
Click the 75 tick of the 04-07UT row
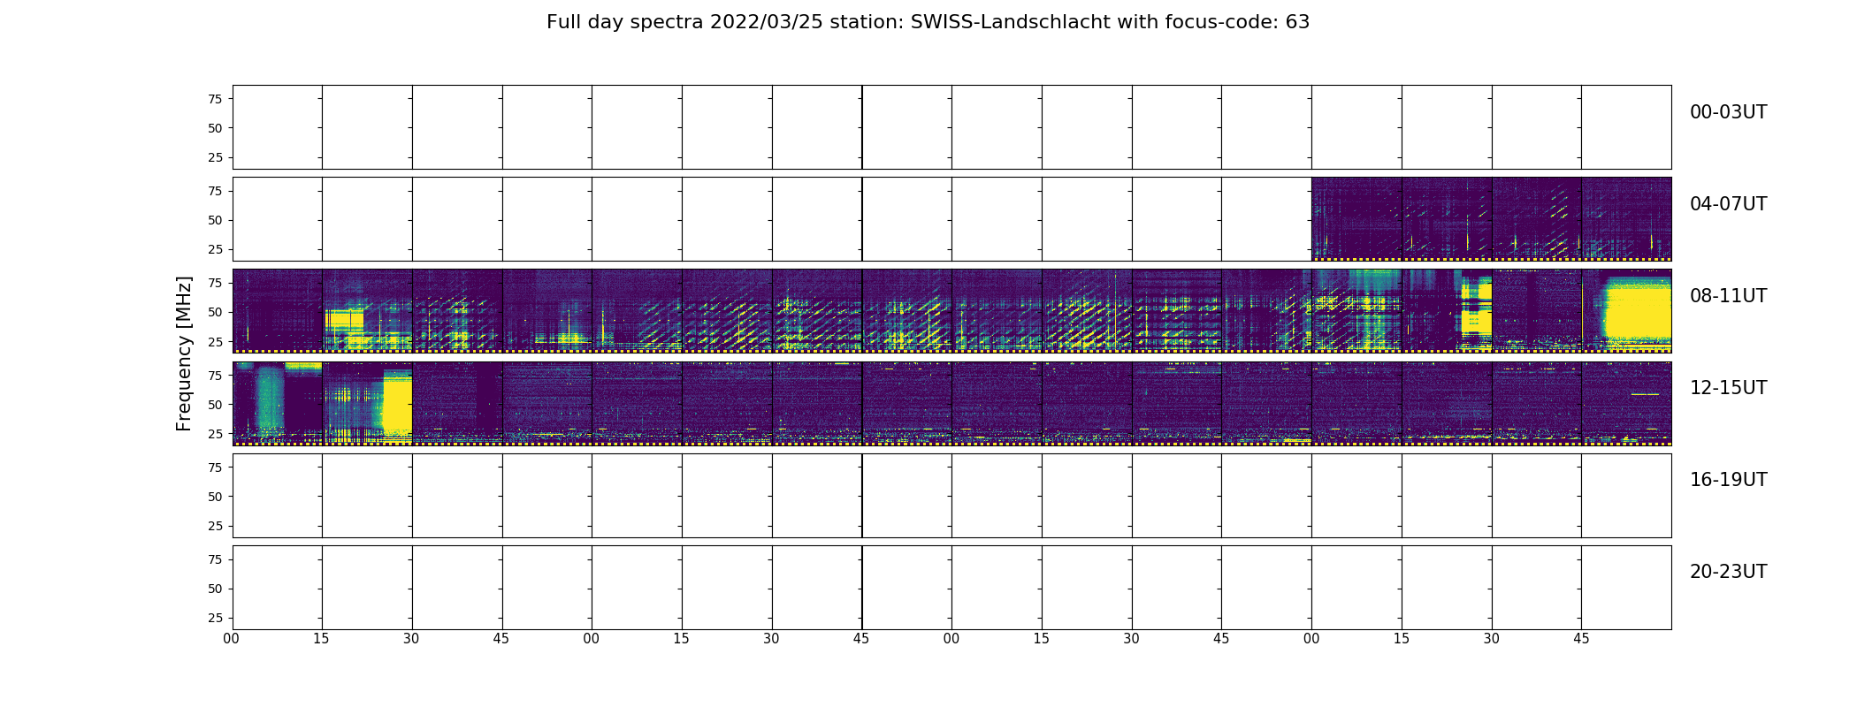coord(215,191)
